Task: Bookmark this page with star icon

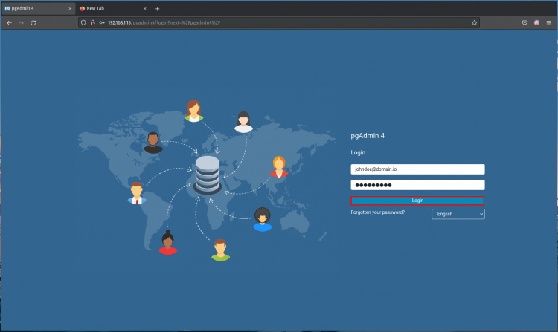Action: (474, 23)
